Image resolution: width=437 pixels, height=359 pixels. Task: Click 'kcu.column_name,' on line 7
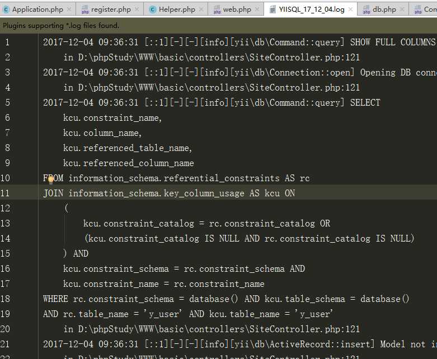[x=102, y=133]
